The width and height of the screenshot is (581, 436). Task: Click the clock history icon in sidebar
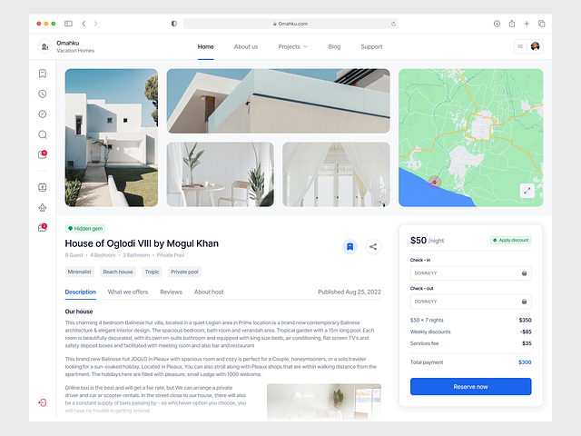click(x=43, y=94)
